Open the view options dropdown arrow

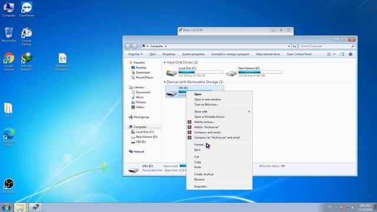[x=334, y=54]
